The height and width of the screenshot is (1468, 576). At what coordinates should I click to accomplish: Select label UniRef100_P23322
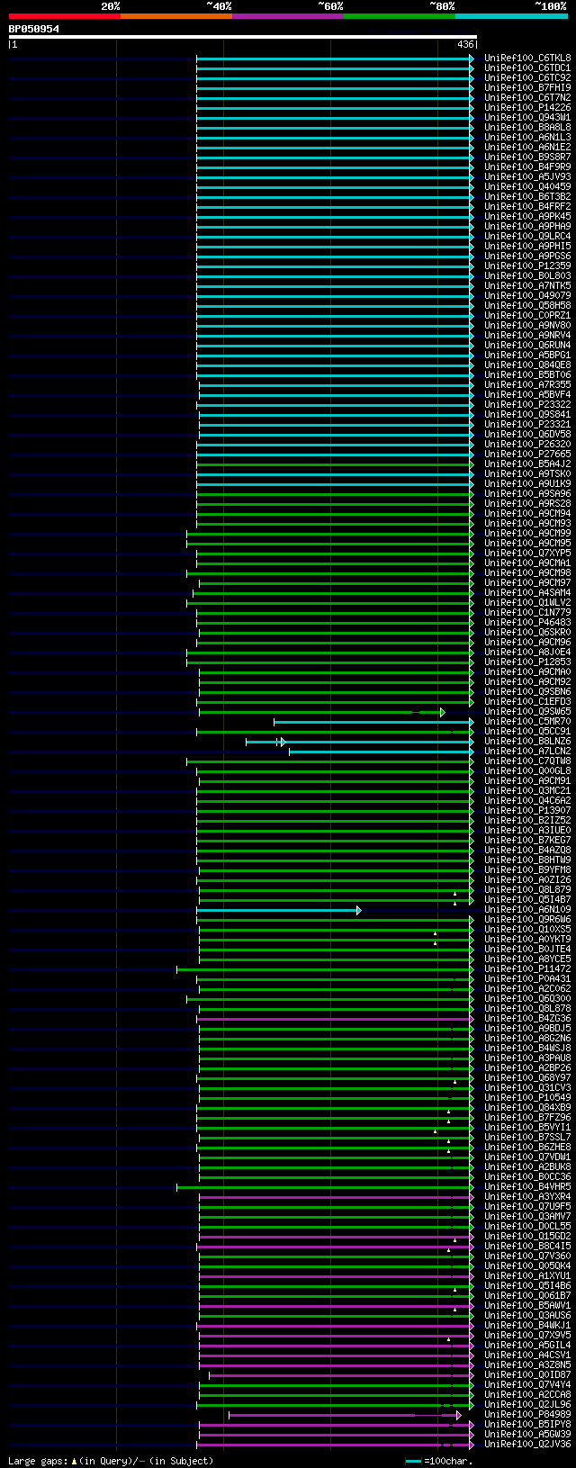pyautogui.click(x=527, y=405)
